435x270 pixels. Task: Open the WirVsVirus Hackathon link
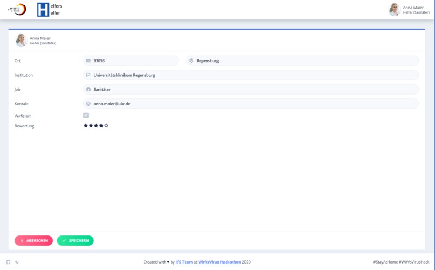point(220,262)
